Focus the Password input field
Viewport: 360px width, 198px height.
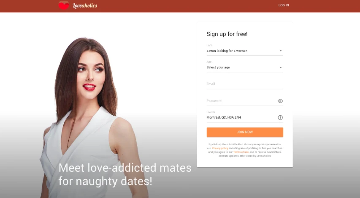point(241,101)
